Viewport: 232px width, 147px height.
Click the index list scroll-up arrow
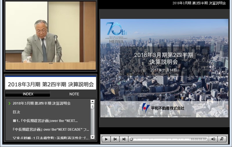(x=93, y=101)
